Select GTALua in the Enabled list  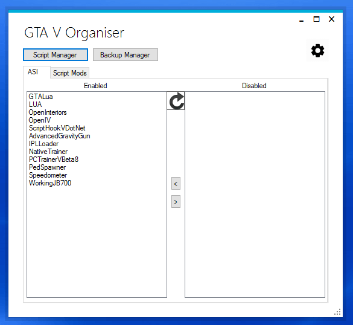pyautogui.click(x=41, y=97)
